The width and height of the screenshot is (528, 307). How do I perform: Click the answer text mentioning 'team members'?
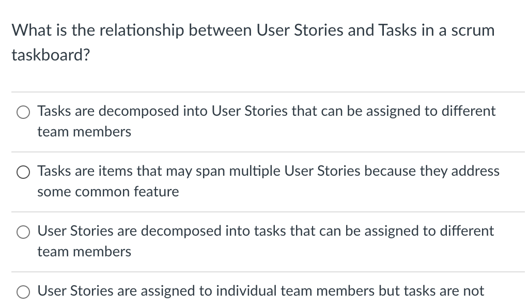(84, 132)
